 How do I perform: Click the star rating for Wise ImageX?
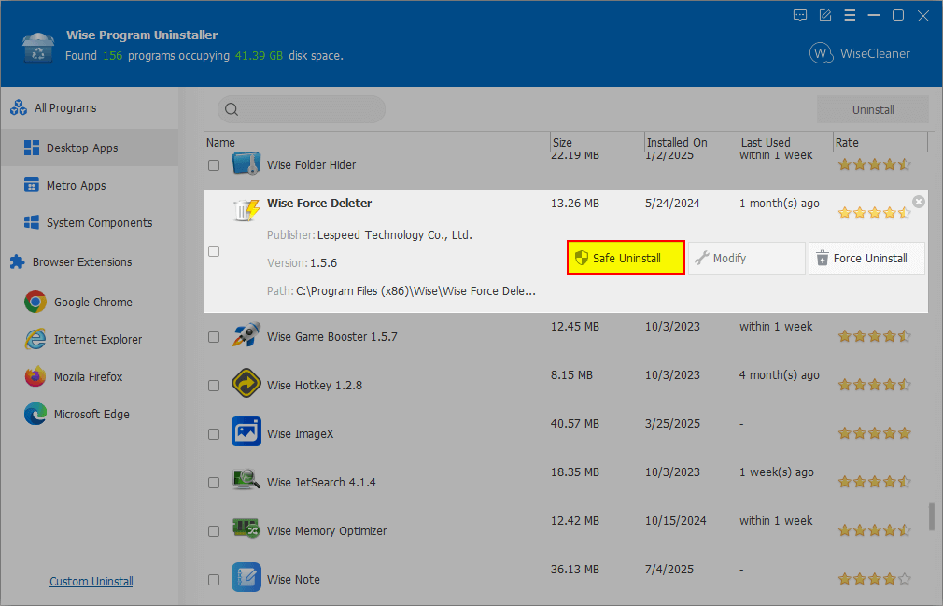(x=875, y=433)
